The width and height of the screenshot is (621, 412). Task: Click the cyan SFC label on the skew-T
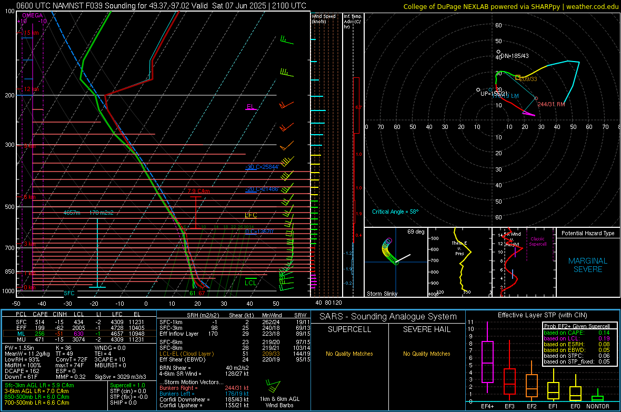click(x=69, y=293)
